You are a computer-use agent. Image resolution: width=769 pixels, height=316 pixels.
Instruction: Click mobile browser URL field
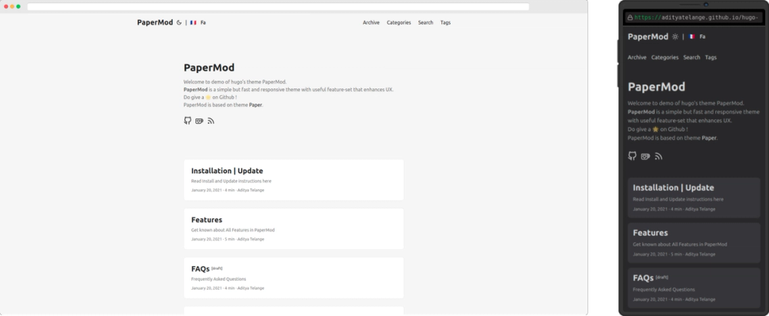[x=694, y=18]
